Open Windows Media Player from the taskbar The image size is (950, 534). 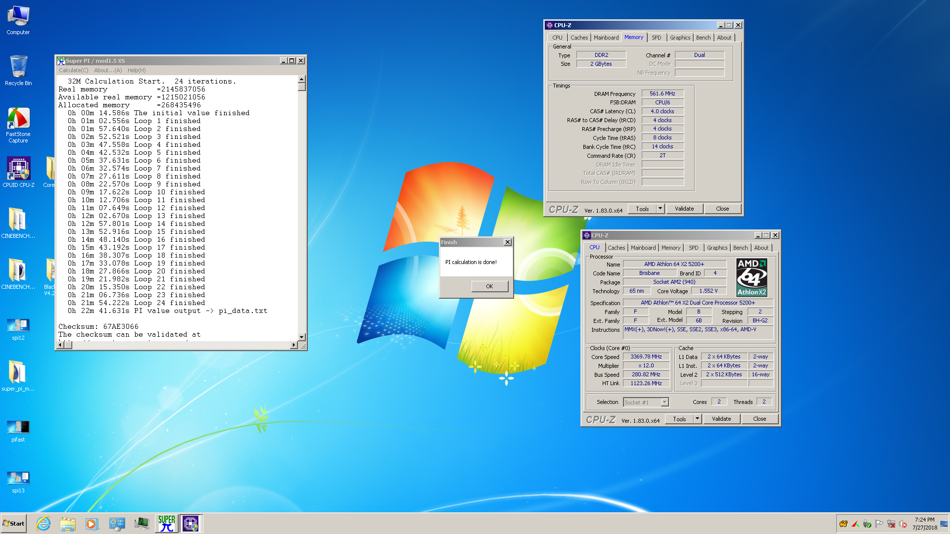tap(92, 524)
